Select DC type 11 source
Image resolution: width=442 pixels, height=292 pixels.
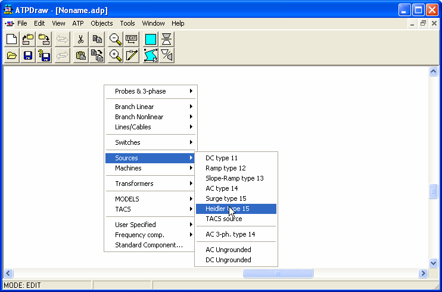236,158
